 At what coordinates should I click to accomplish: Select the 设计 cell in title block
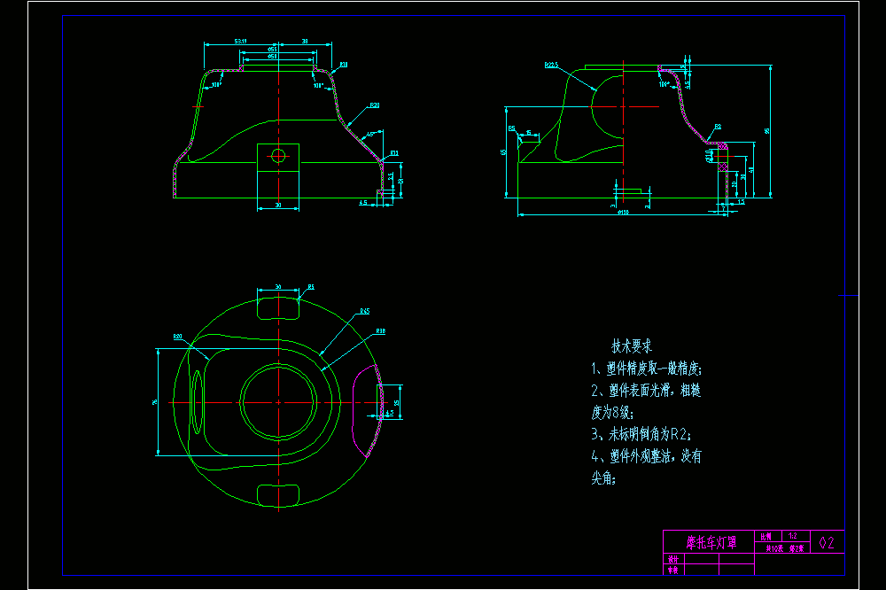tap(673, 559)
